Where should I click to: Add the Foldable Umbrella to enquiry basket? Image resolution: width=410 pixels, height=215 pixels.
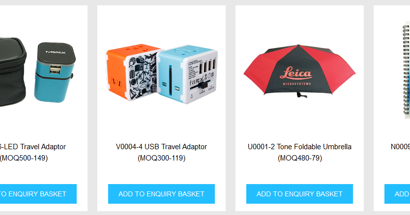pos(299,194)
